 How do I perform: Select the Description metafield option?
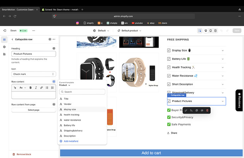pyautogui.click(x=82, y=136)
